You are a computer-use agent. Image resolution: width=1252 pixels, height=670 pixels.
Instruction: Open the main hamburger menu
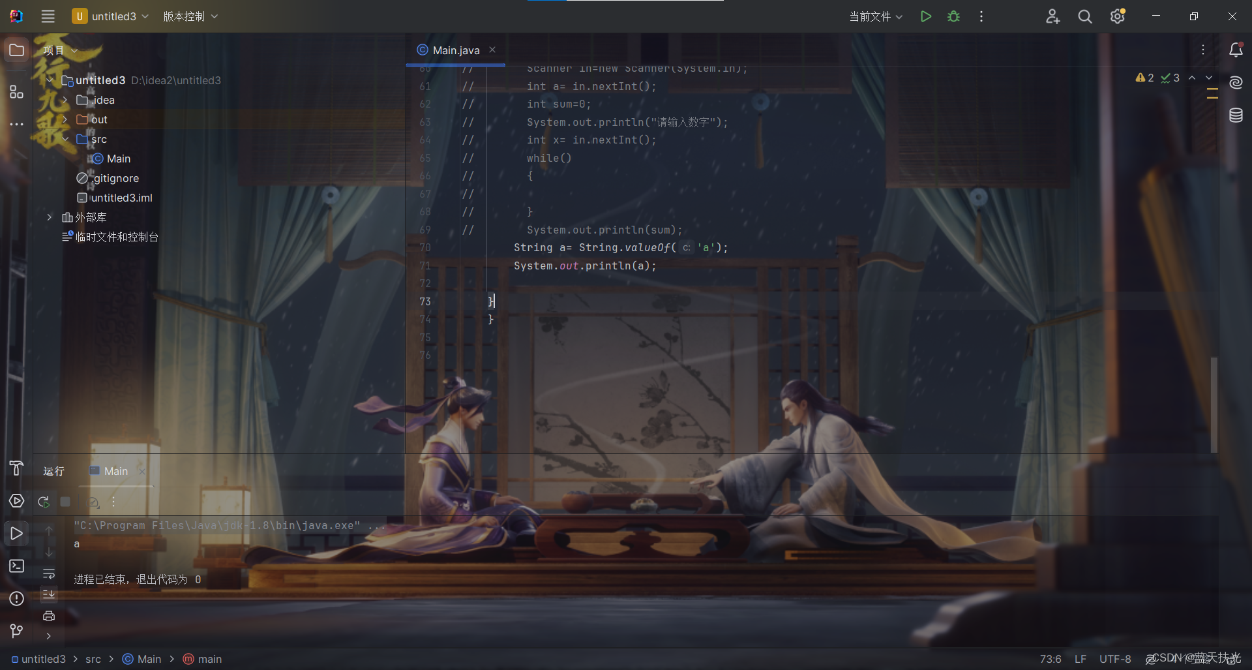click(x=48, y=16)
